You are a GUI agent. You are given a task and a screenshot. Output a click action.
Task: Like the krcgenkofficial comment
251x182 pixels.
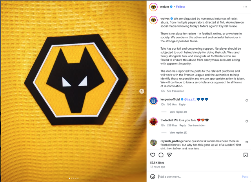coord(246,101)
